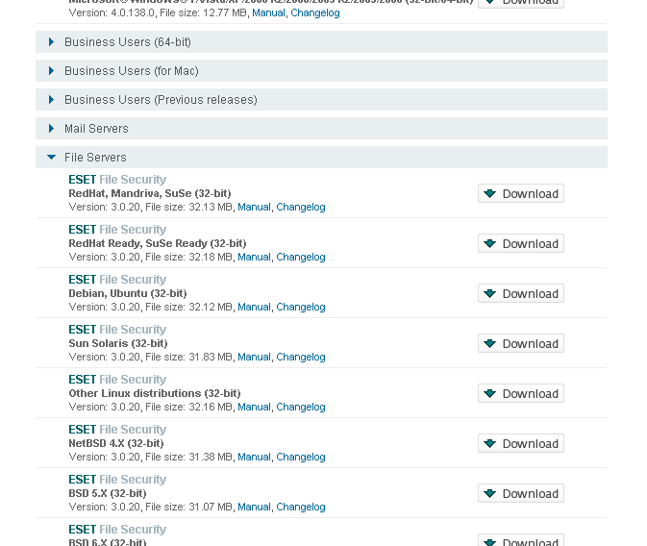647x546 pixels.
Task: Download the RedHat, Mandriva, SuSe 32-bit package
Action: 521,193
